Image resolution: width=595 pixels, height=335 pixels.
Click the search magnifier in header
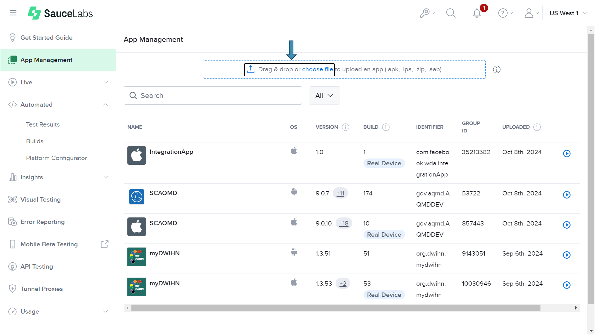(x=451, y=13)
